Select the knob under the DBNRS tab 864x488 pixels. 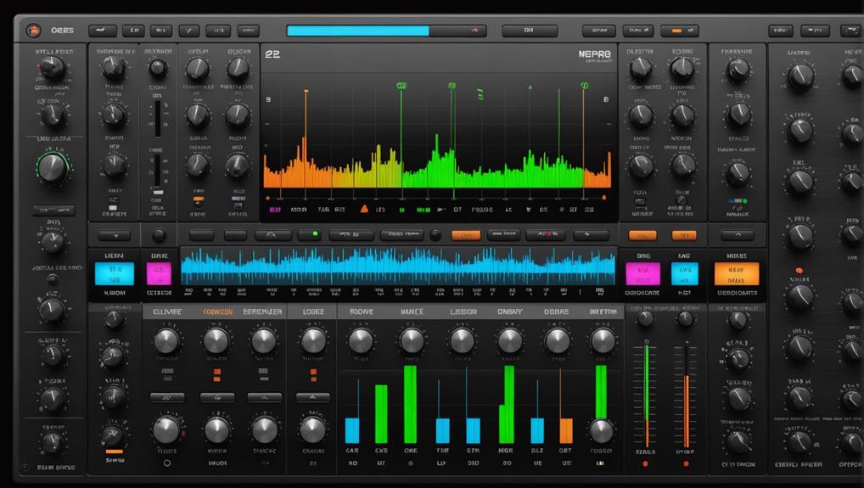pyautogui.click(x=557, y=341)
